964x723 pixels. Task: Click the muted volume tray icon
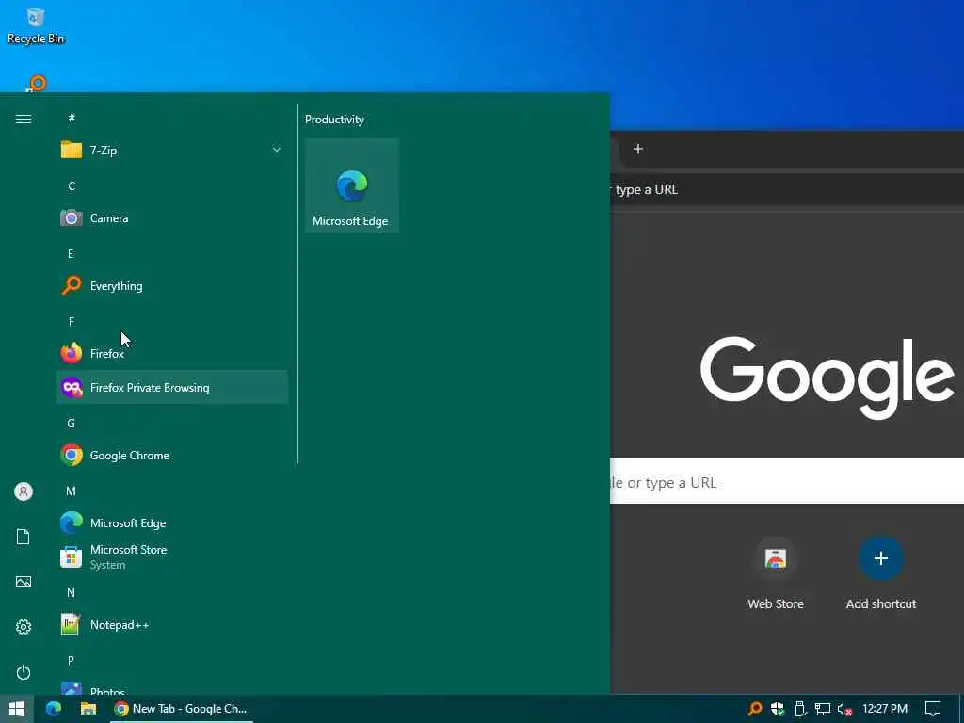[844, 709]
